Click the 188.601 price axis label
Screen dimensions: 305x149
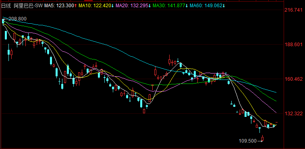[x=294, y=45]
